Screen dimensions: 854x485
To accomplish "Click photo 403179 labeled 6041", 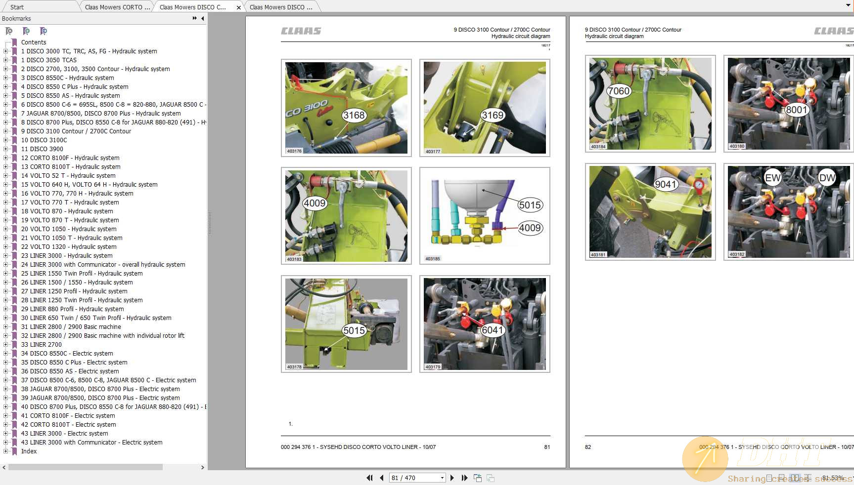I will point(485,324).
